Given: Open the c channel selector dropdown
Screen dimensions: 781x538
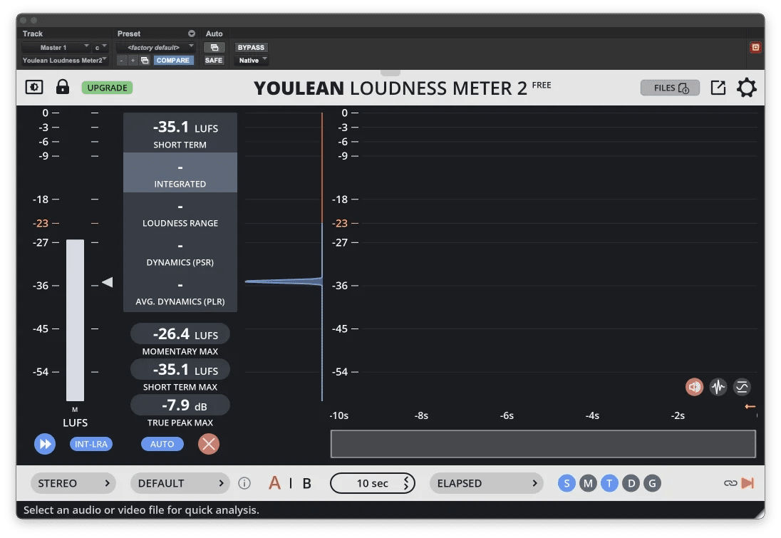Looking at the screenshot, I should [100, 47].
